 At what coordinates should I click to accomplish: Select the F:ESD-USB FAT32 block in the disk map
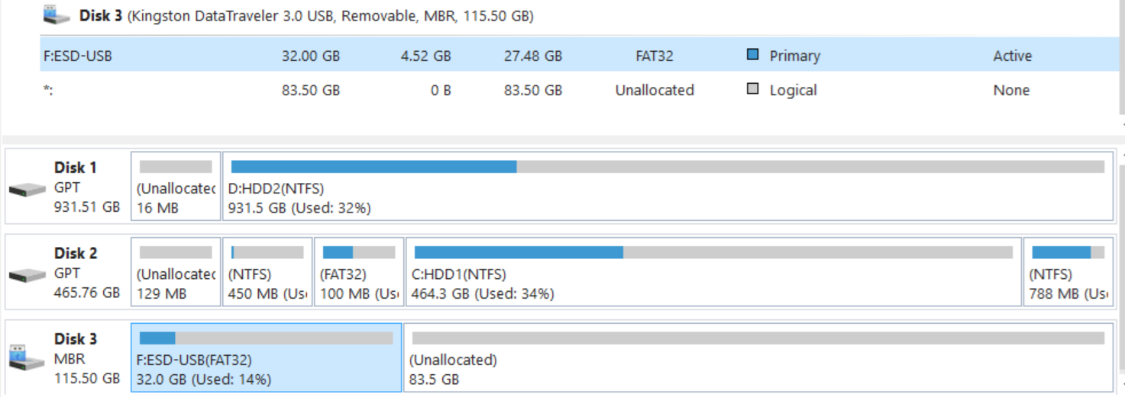click(x=266, y=358)
